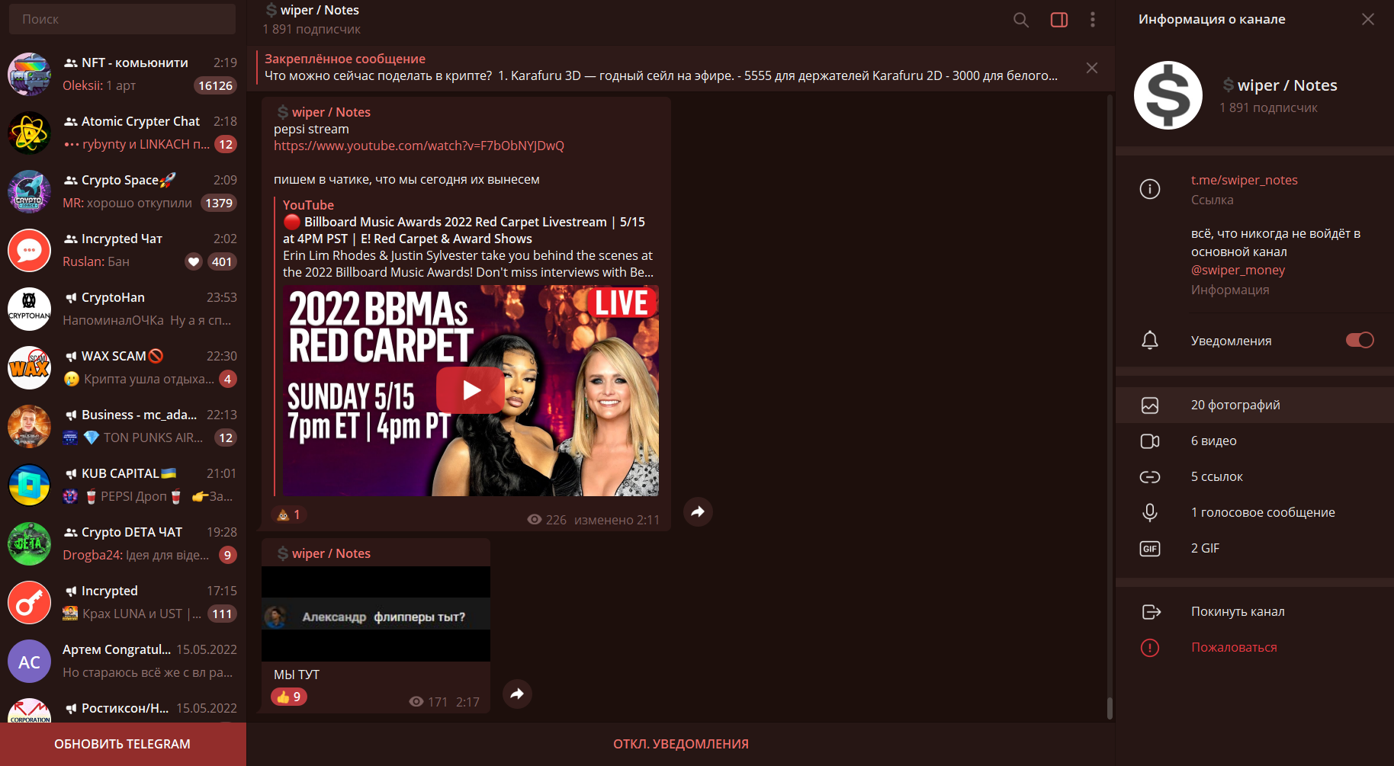Screen dimensions: 1394x766
Task: Click wiper / Notes sender name on pepsi post
Action: [x=323, y=112]
